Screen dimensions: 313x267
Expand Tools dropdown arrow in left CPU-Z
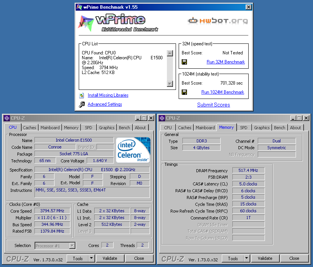tap(91, 258)
